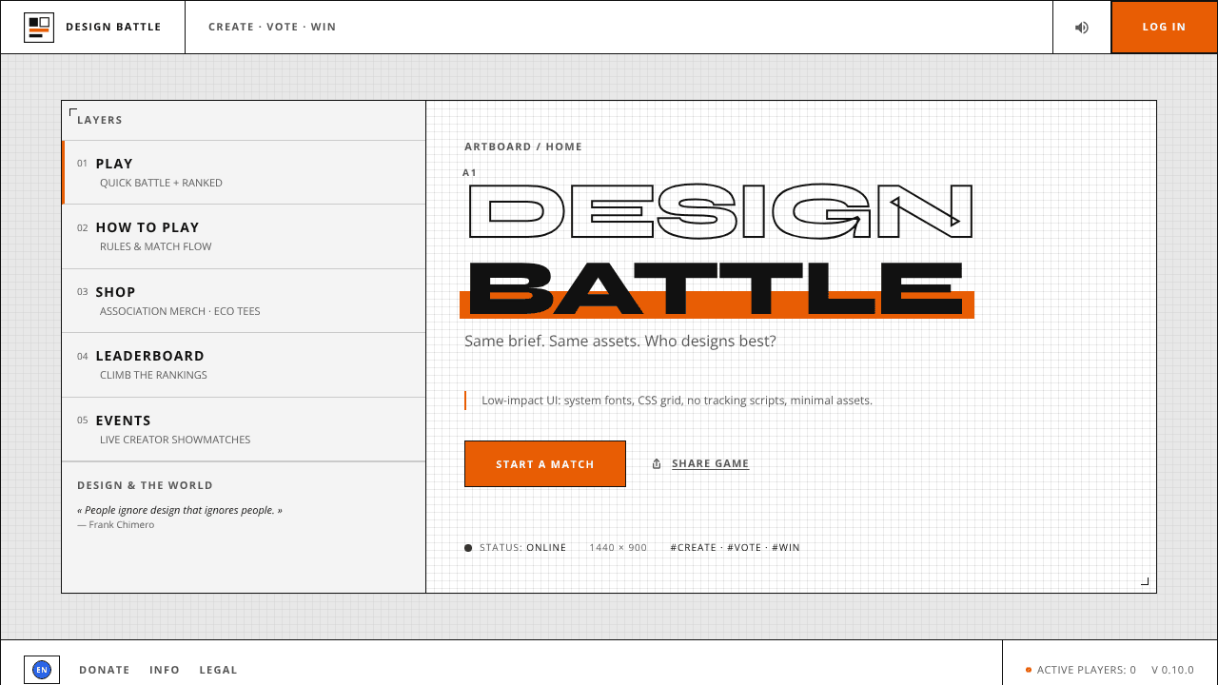The image size is (1218, 685).
Task: Start a match with the orange button
Action: [x=545, y=463]
